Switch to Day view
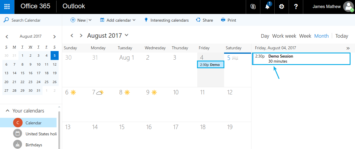355x149 pixels. (x=265, y=36)
